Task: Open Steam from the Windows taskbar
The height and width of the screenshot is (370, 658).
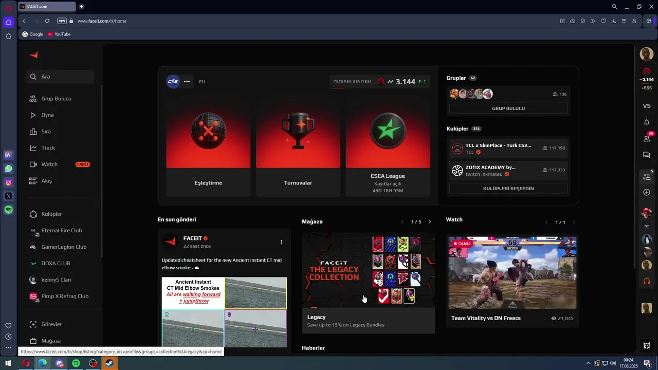Action: coord(109,363)
